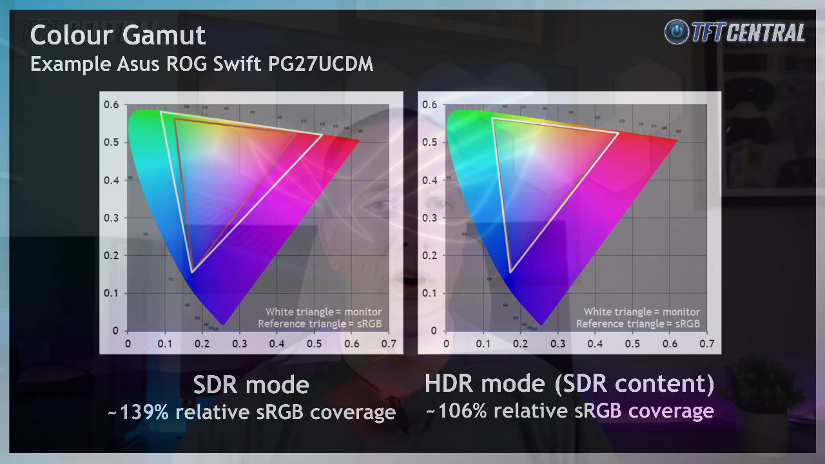Click the TFT CENTRAL logo text

[x=748, y=32]
